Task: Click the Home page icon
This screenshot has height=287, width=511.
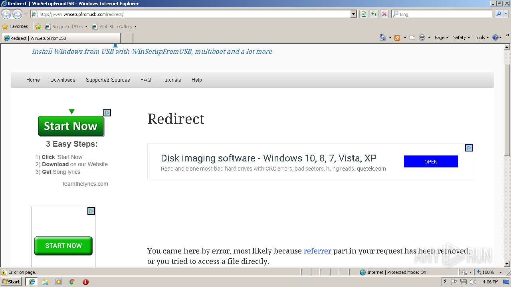Action: click(383, 37)
